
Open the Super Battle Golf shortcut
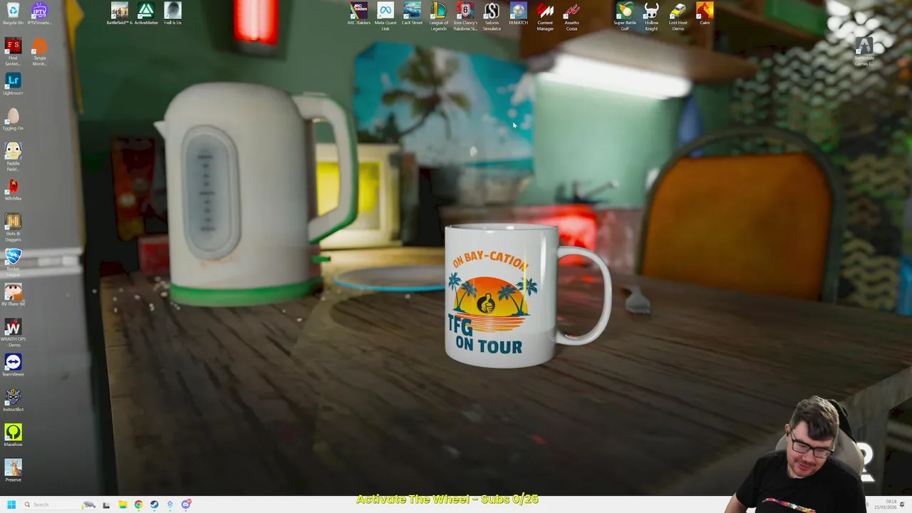tap(625, 16)
